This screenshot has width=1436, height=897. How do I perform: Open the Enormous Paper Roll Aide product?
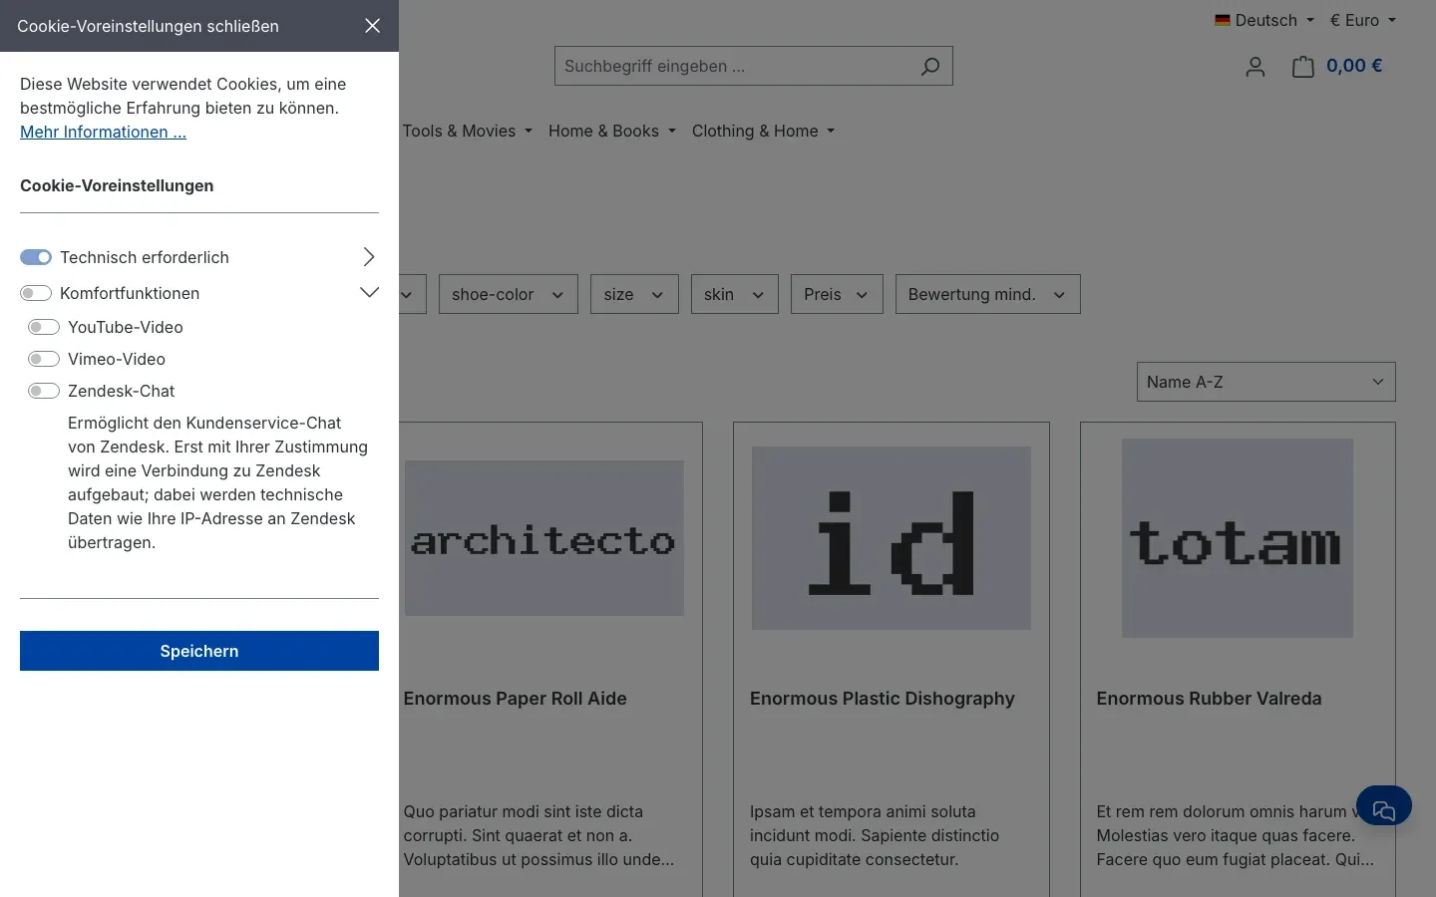516,699
